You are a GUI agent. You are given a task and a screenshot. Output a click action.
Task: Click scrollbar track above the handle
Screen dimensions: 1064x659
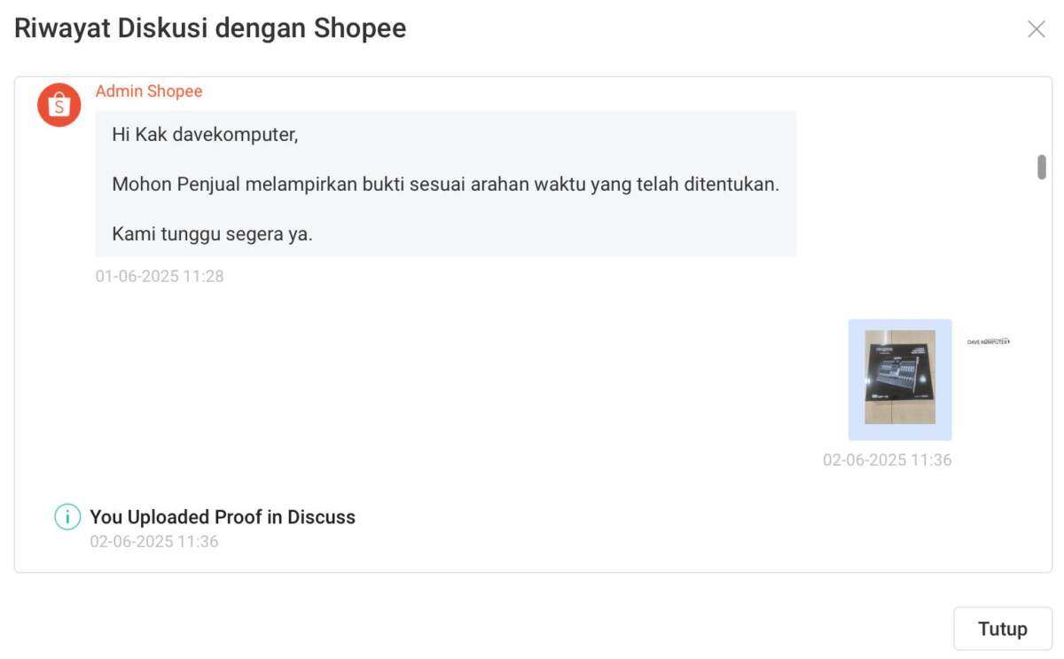pyautogui.click(x=1042, y=117)
